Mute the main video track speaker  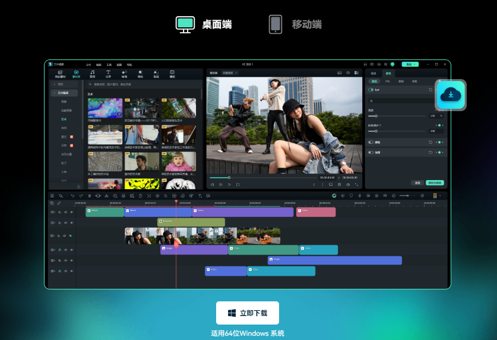point(64,235)
